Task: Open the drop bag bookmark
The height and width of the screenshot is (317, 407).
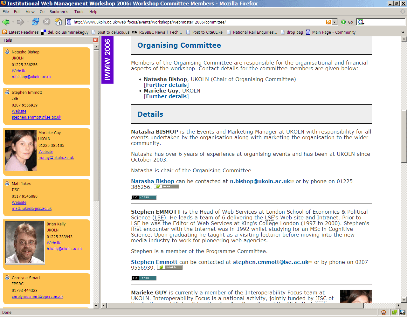Action: (292, 32)
